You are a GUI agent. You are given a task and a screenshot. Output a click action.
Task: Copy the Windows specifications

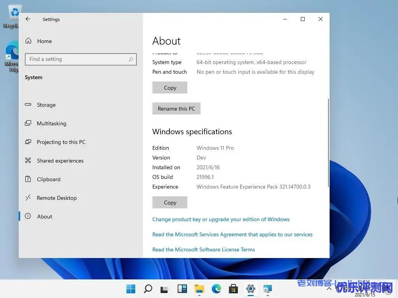coord(170,203)
